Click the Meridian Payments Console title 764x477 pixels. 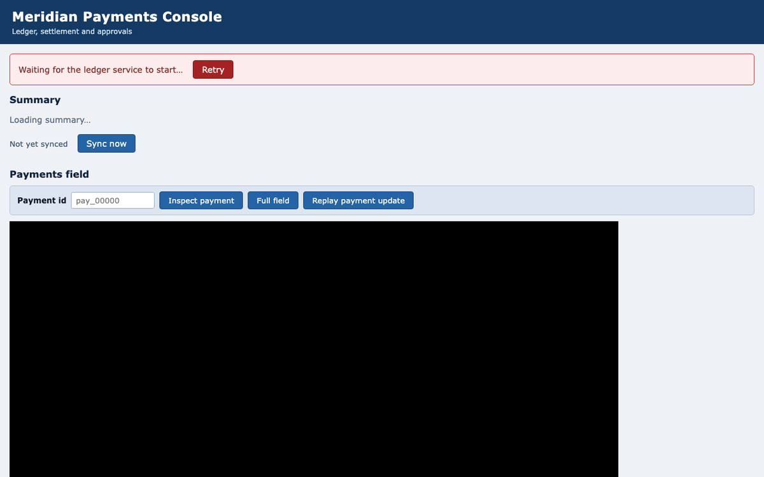point(117,17)
